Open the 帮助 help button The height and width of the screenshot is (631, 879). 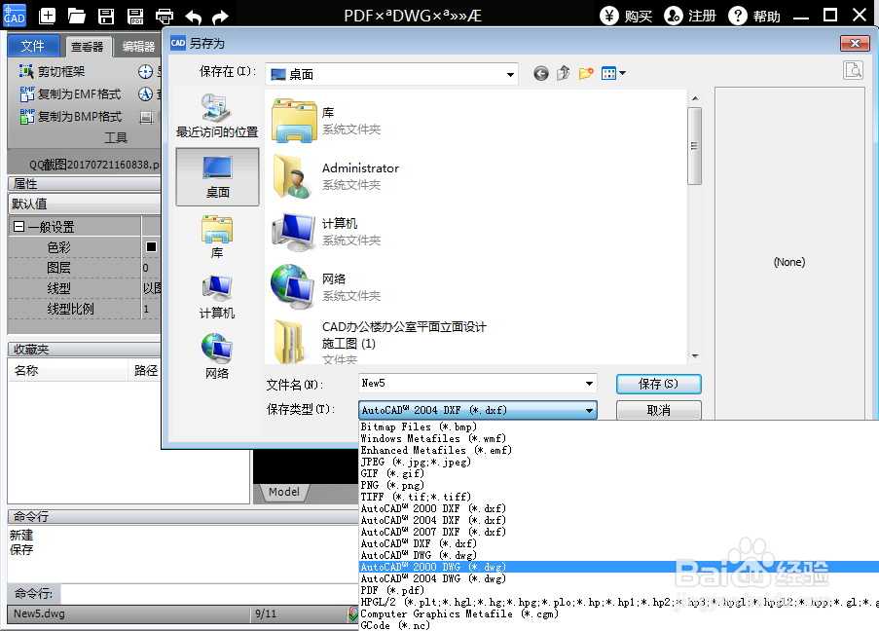[x=754, y=16]
